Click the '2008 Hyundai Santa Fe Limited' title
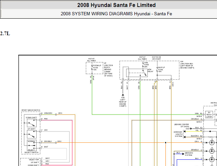The height and width of the screenshot is (166, 217). point(116,5)
